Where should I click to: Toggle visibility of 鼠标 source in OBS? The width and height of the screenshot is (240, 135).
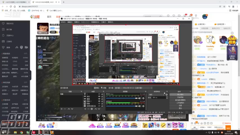[99, 96]
